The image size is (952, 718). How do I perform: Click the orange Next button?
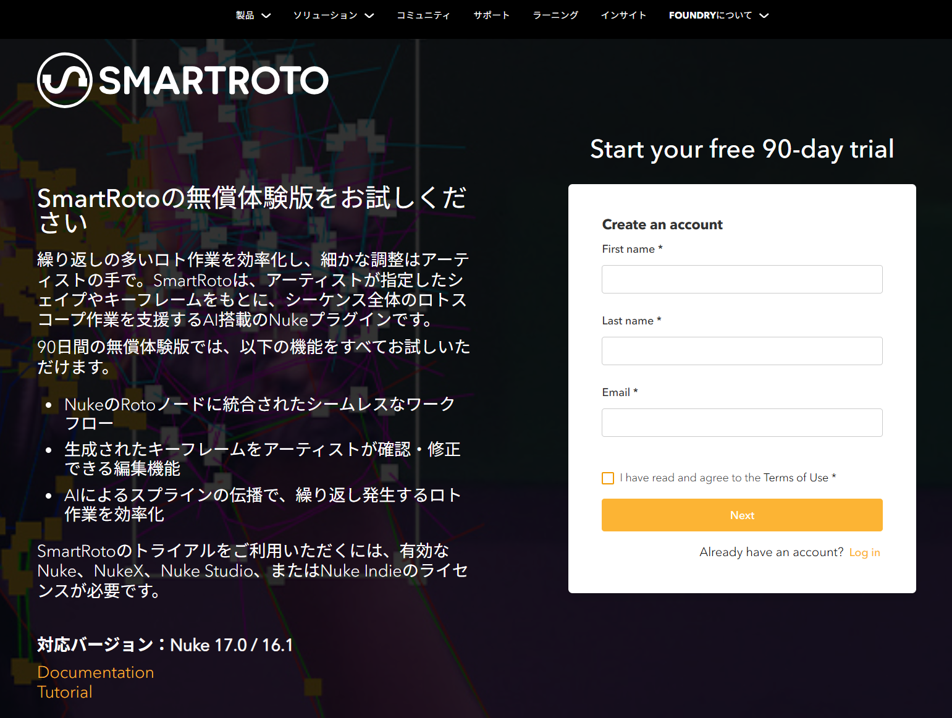(742, 515)
